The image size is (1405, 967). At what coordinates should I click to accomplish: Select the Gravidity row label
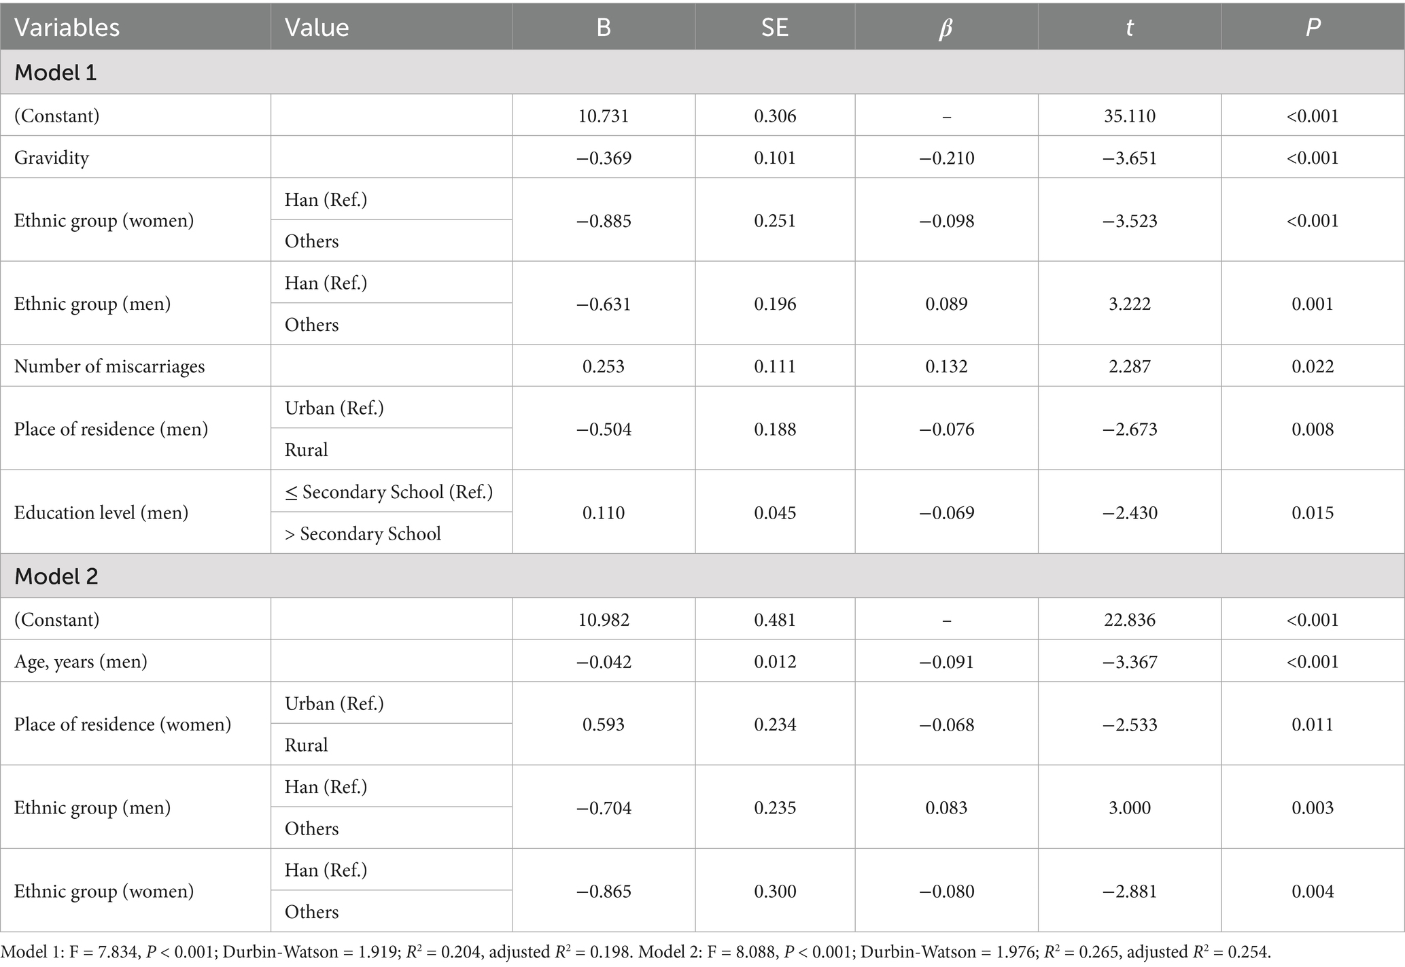tap(52, 158)
